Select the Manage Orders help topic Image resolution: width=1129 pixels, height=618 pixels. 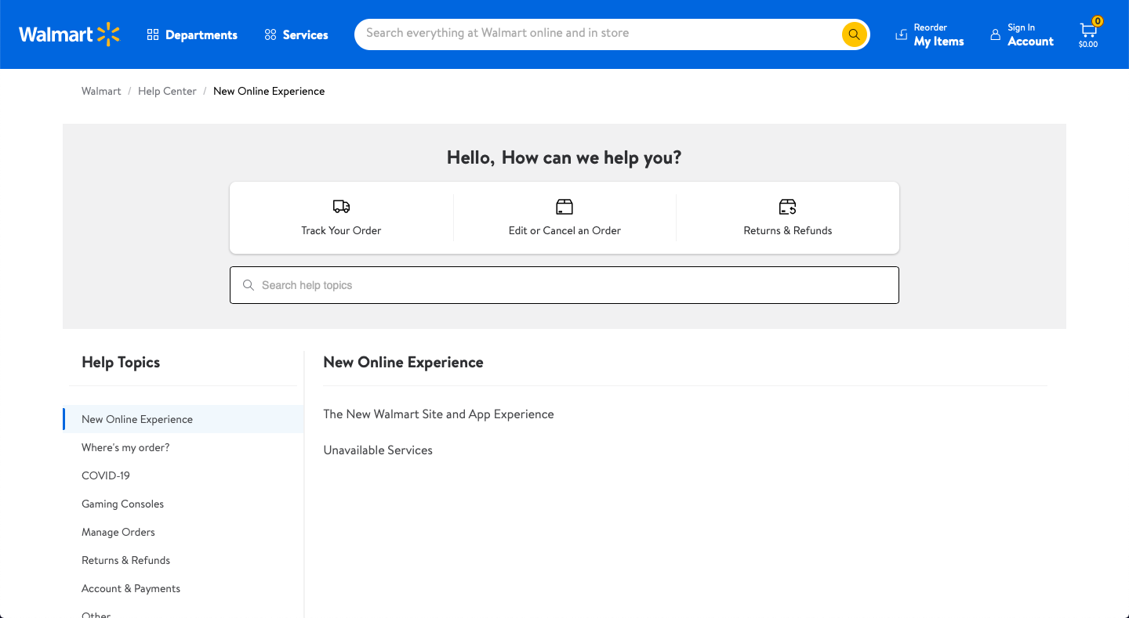pyautogui.click(x=118, y=532)
